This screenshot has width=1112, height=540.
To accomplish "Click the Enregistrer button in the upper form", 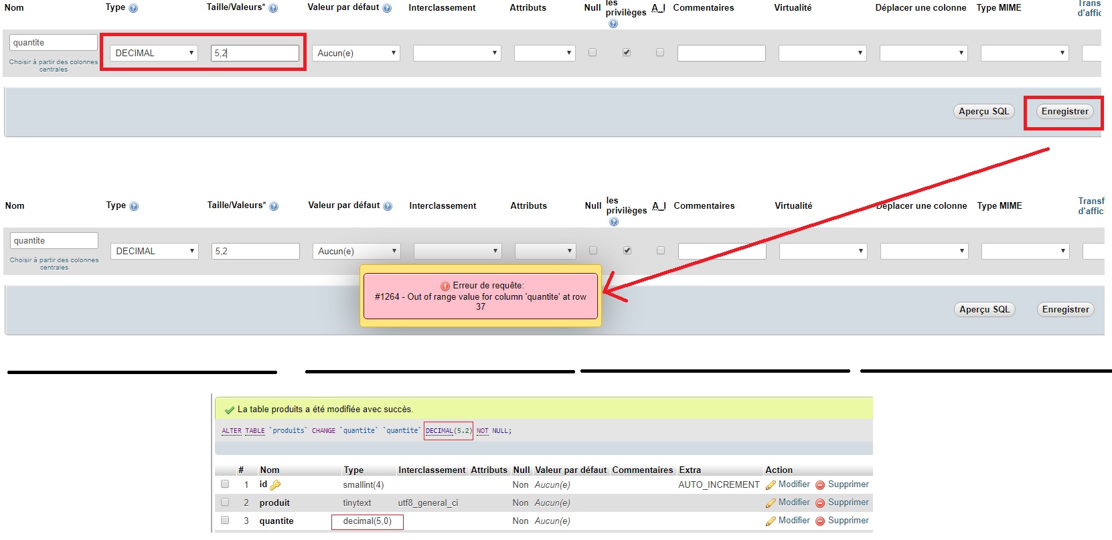I will coord(1065,112).
